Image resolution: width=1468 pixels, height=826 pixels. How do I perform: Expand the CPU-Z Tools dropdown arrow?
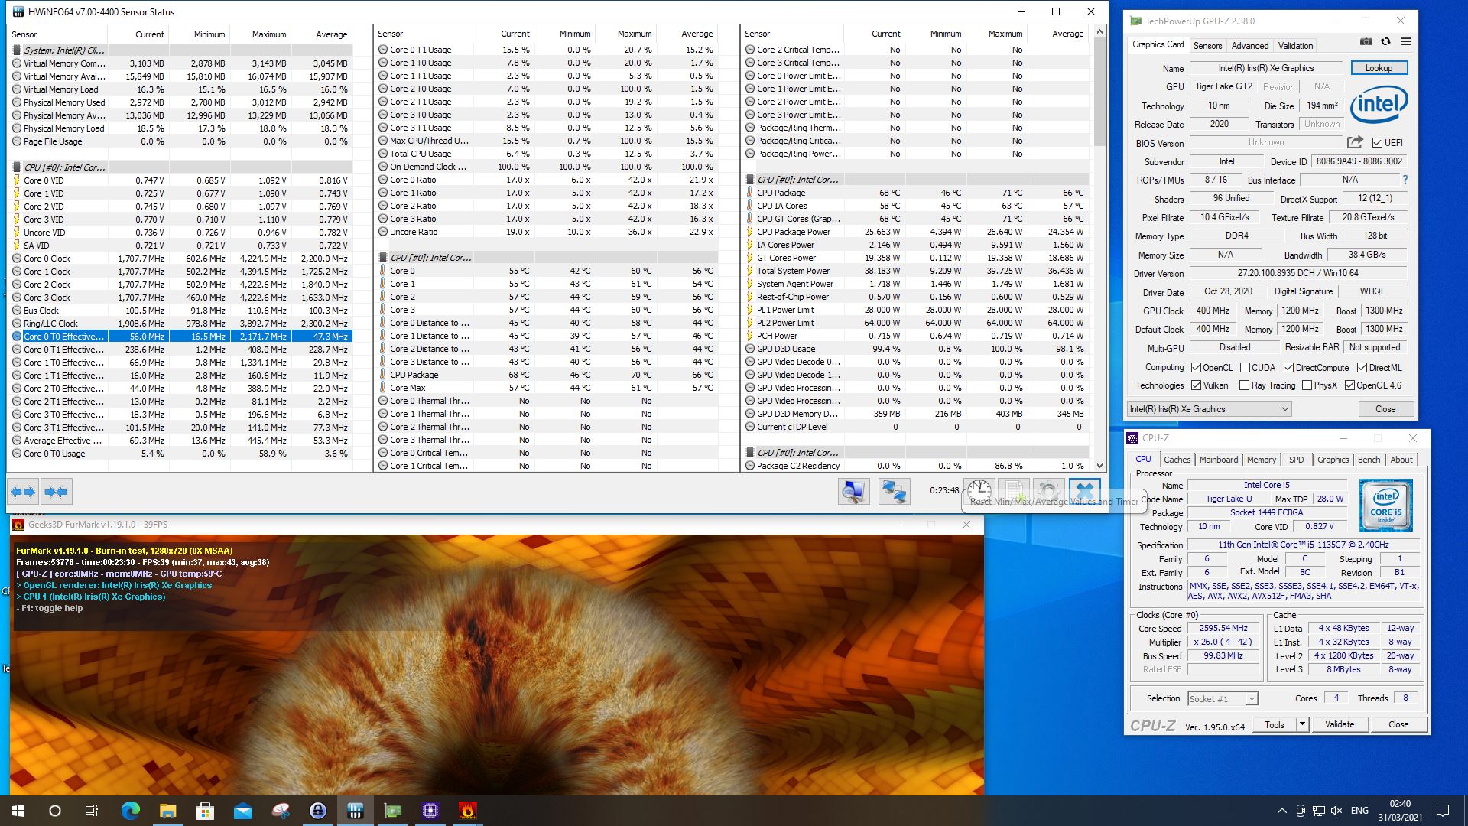(1302, 724)
